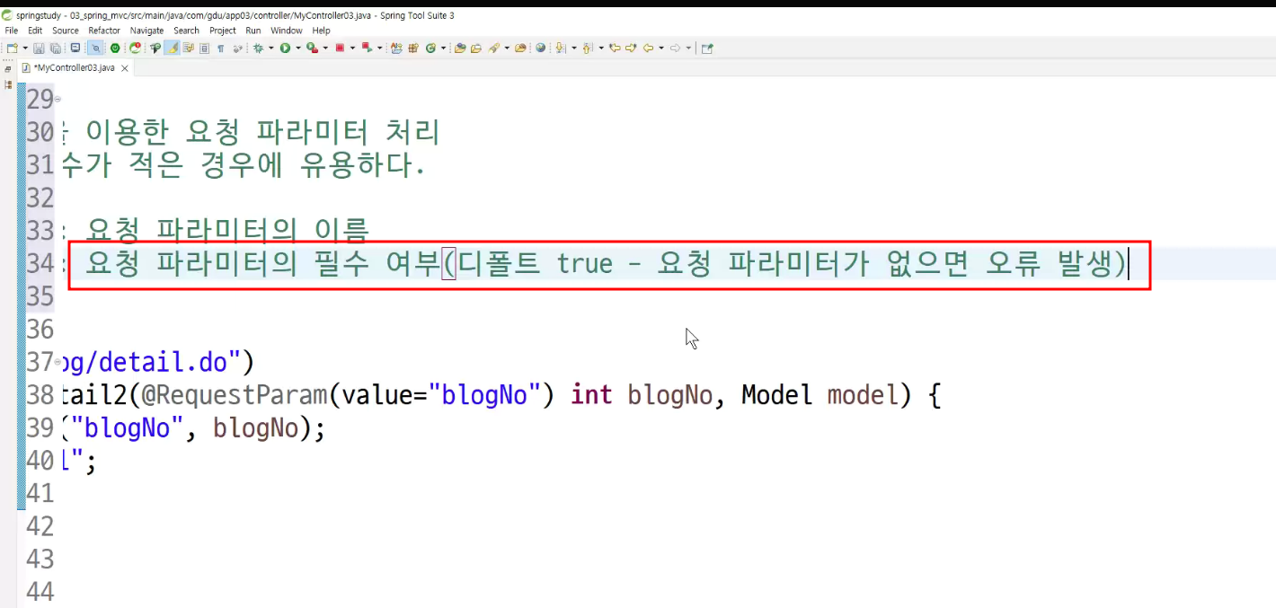Click the word true in line 34
This screenshot has height=608, width=1276.
585,264
